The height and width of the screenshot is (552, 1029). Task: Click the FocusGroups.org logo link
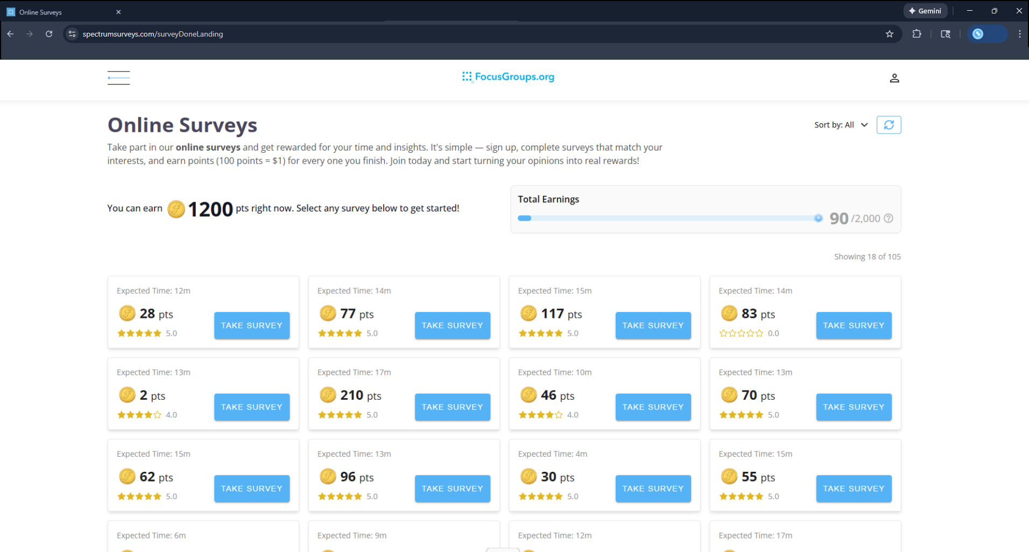pyautogui.click(x=508, y=77)
